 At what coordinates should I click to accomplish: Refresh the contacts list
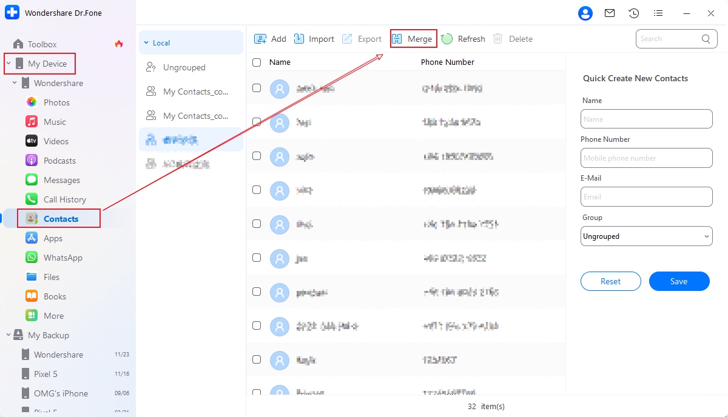pyautogui.click(x=463, y=39)
